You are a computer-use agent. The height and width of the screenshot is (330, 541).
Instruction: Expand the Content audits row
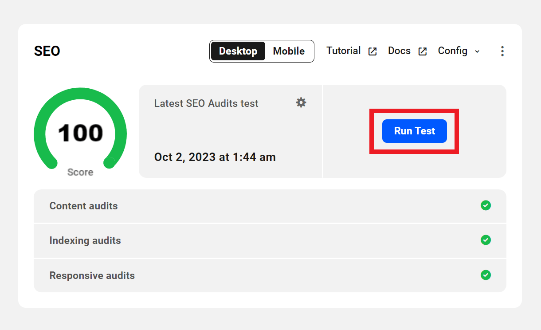(x=270, y=206)
